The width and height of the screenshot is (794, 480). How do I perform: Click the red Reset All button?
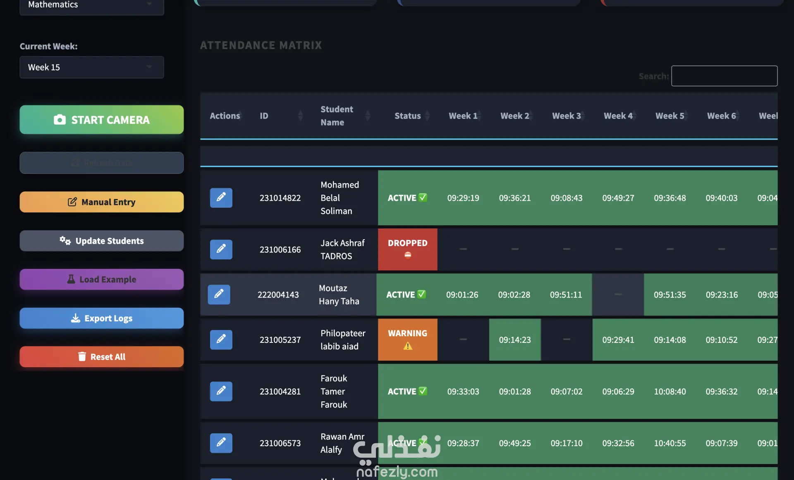[x=102, y=356]
